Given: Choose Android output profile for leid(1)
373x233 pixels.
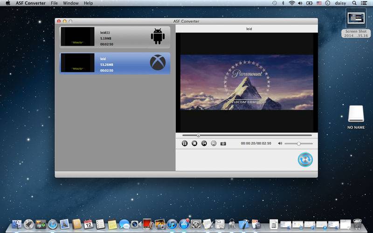Looking at the screenshot, I should click(x=158, y=36).
